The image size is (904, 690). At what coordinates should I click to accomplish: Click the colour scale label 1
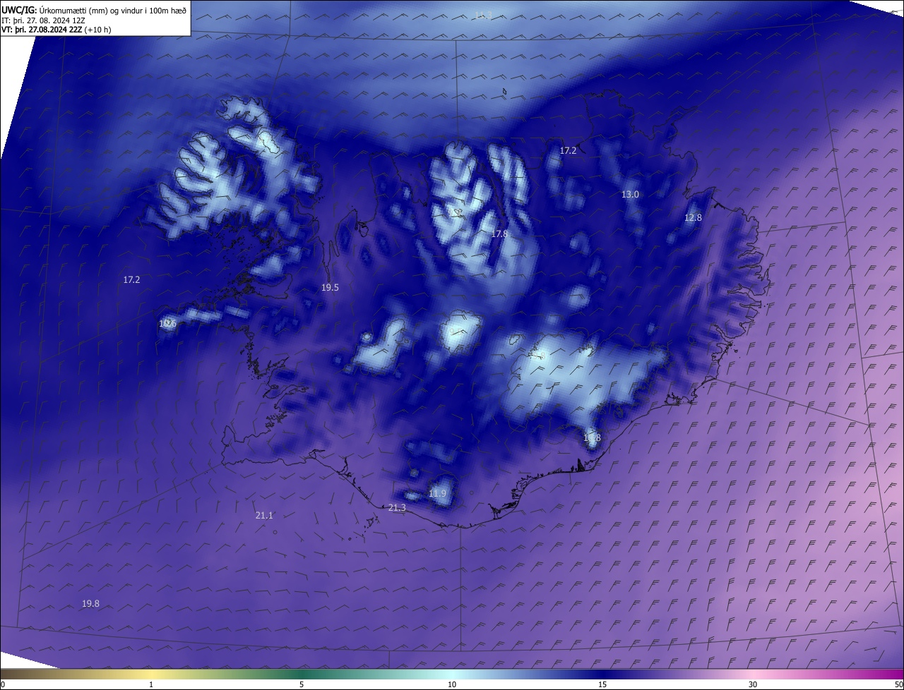click(x=151, y=685)
